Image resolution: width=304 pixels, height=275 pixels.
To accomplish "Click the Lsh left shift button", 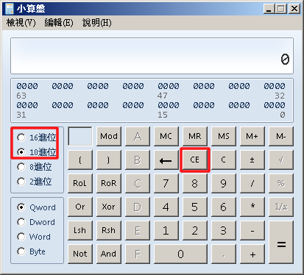I will click(x=80, y=230).
